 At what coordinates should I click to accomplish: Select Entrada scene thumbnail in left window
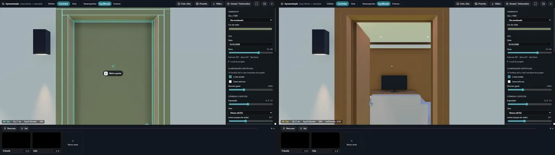coord(16,143)
